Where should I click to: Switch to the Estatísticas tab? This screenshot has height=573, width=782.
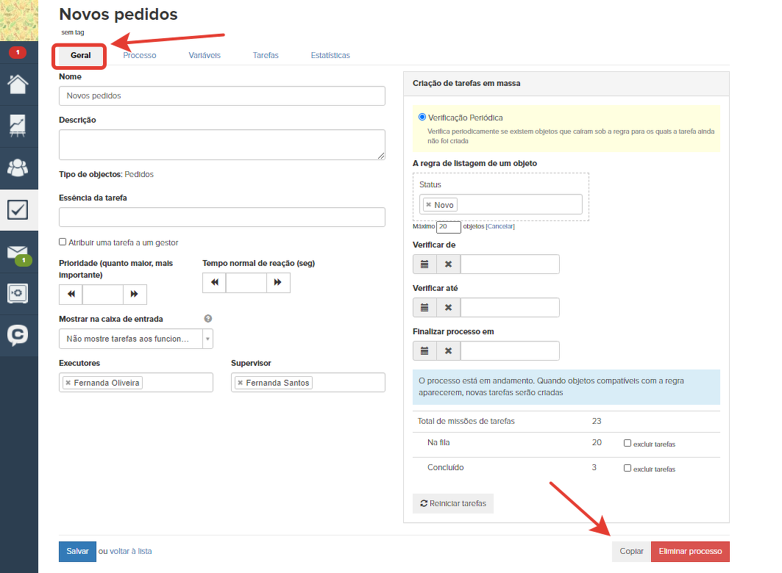pos(330,56)
